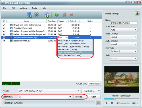The image size is (142, 108).
Task: Uncheck filedoesitbetter.avi checkbox
Action: tap(4, 41)
